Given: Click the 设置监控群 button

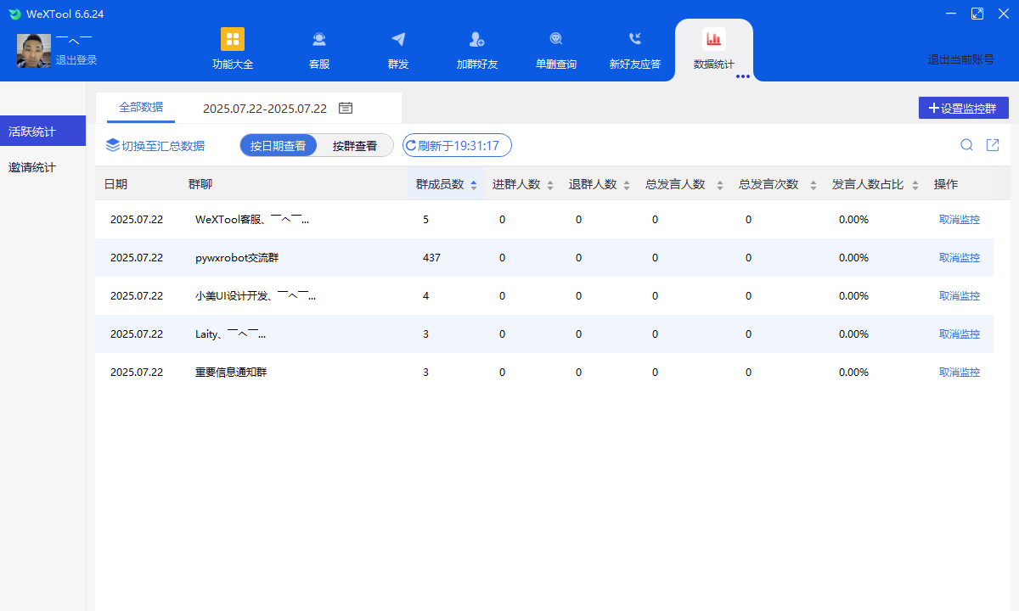Looking at the screenshot, I should click(x=963, y=108).
